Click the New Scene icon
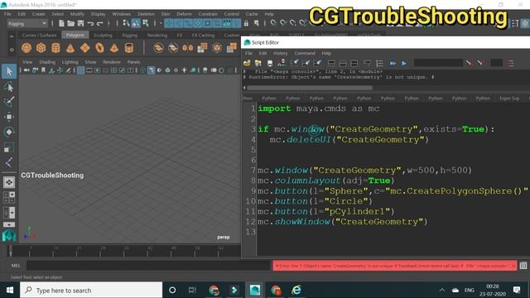This screenshot has width=530, height=298. (x=61, y=23)
